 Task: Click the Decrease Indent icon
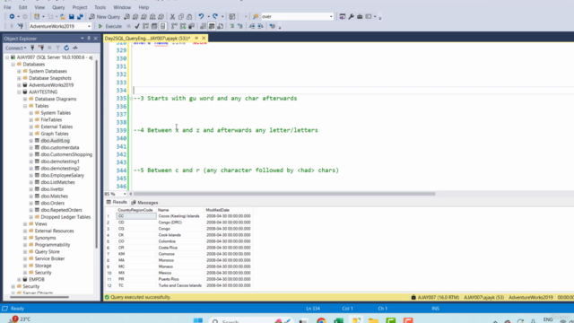pos(252,26)
